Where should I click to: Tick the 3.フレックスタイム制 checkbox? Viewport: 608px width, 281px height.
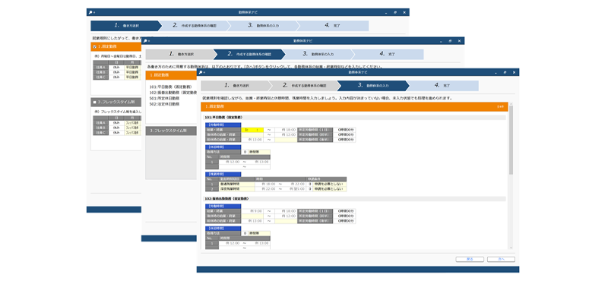[95, 103]
